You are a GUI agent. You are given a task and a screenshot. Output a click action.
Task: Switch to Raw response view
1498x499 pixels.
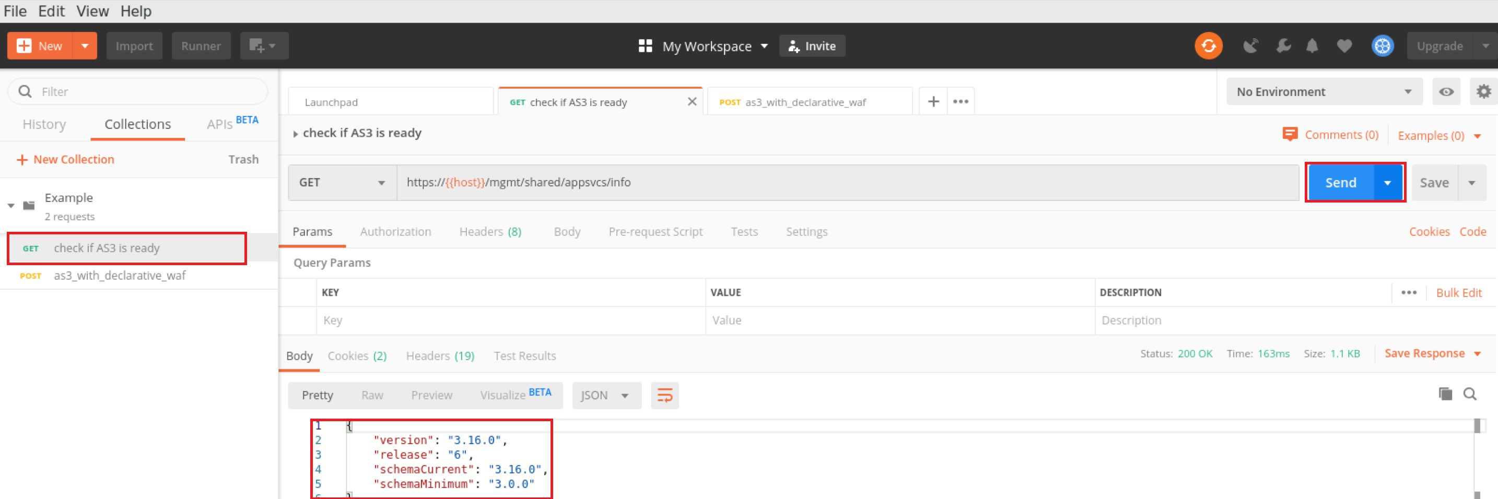click(372, 396)
